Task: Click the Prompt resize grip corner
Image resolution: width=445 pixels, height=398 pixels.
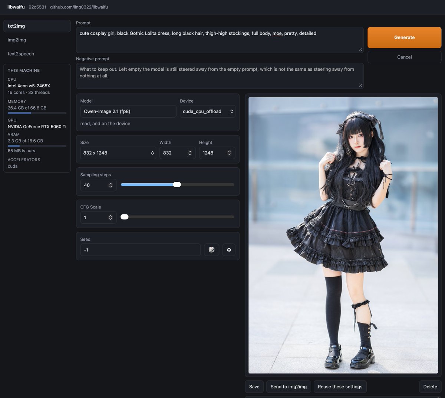Action: click(x=360, y=50)
